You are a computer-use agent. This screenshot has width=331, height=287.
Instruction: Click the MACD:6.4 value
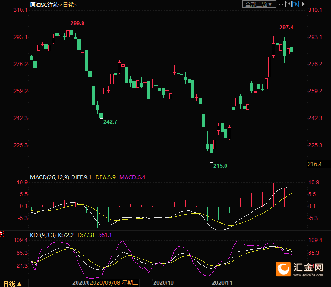pos(132,177)
